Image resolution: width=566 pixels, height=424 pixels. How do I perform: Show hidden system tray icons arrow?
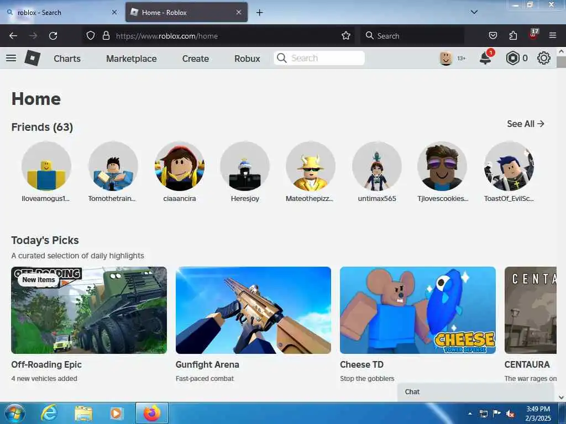click(470, 414)
